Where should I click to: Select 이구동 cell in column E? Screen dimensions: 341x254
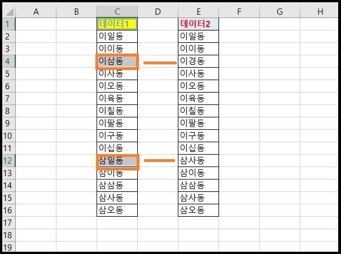pos(198,135)
